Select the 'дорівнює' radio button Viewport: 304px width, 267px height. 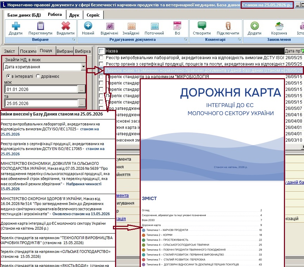38,76
